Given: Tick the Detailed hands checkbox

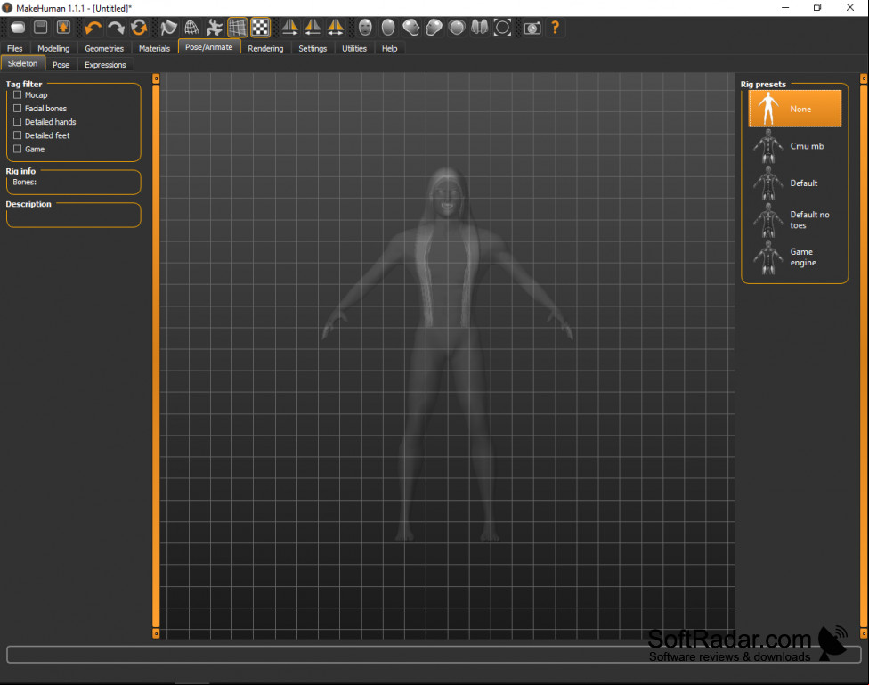Looking at the screenshot, I should click(x=17, y=121).
